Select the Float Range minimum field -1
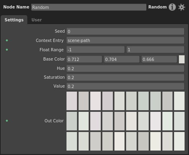This screenshot has height=155, width=189. [x=96, y=50]
